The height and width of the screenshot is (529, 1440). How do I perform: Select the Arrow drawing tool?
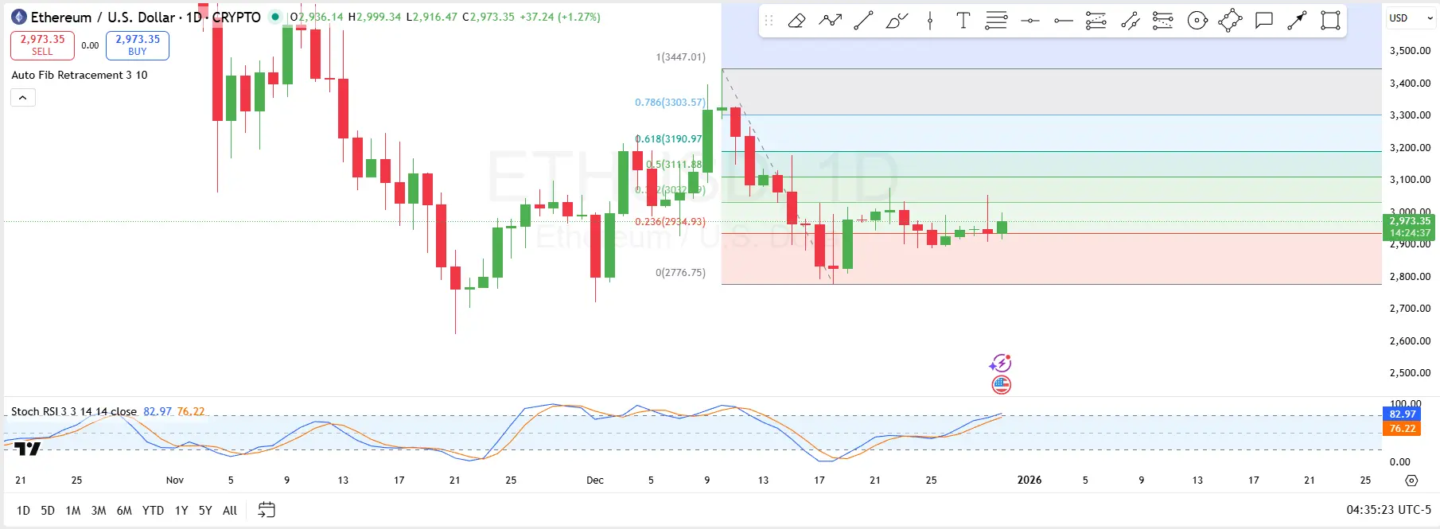(x=1297, y=21)
